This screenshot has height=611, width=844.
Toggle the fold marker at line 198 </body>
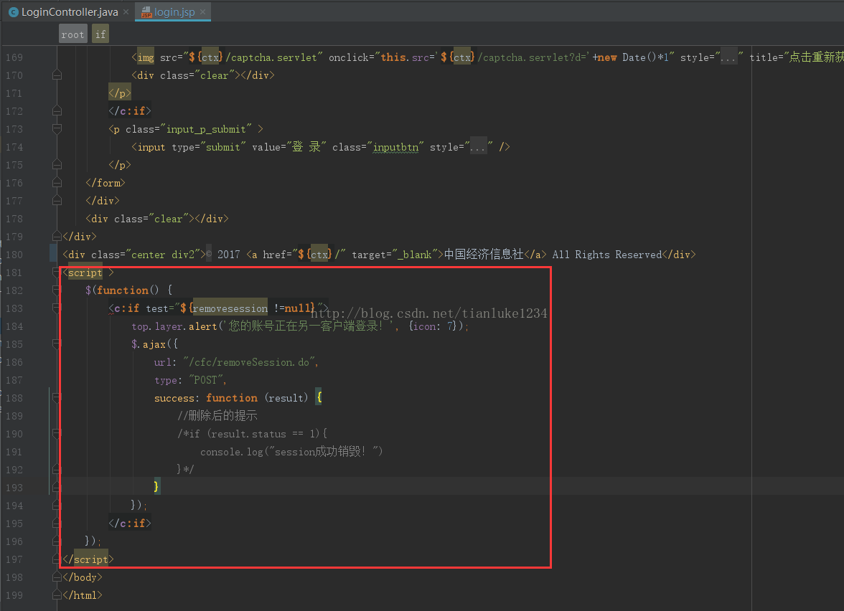(57, 577)
